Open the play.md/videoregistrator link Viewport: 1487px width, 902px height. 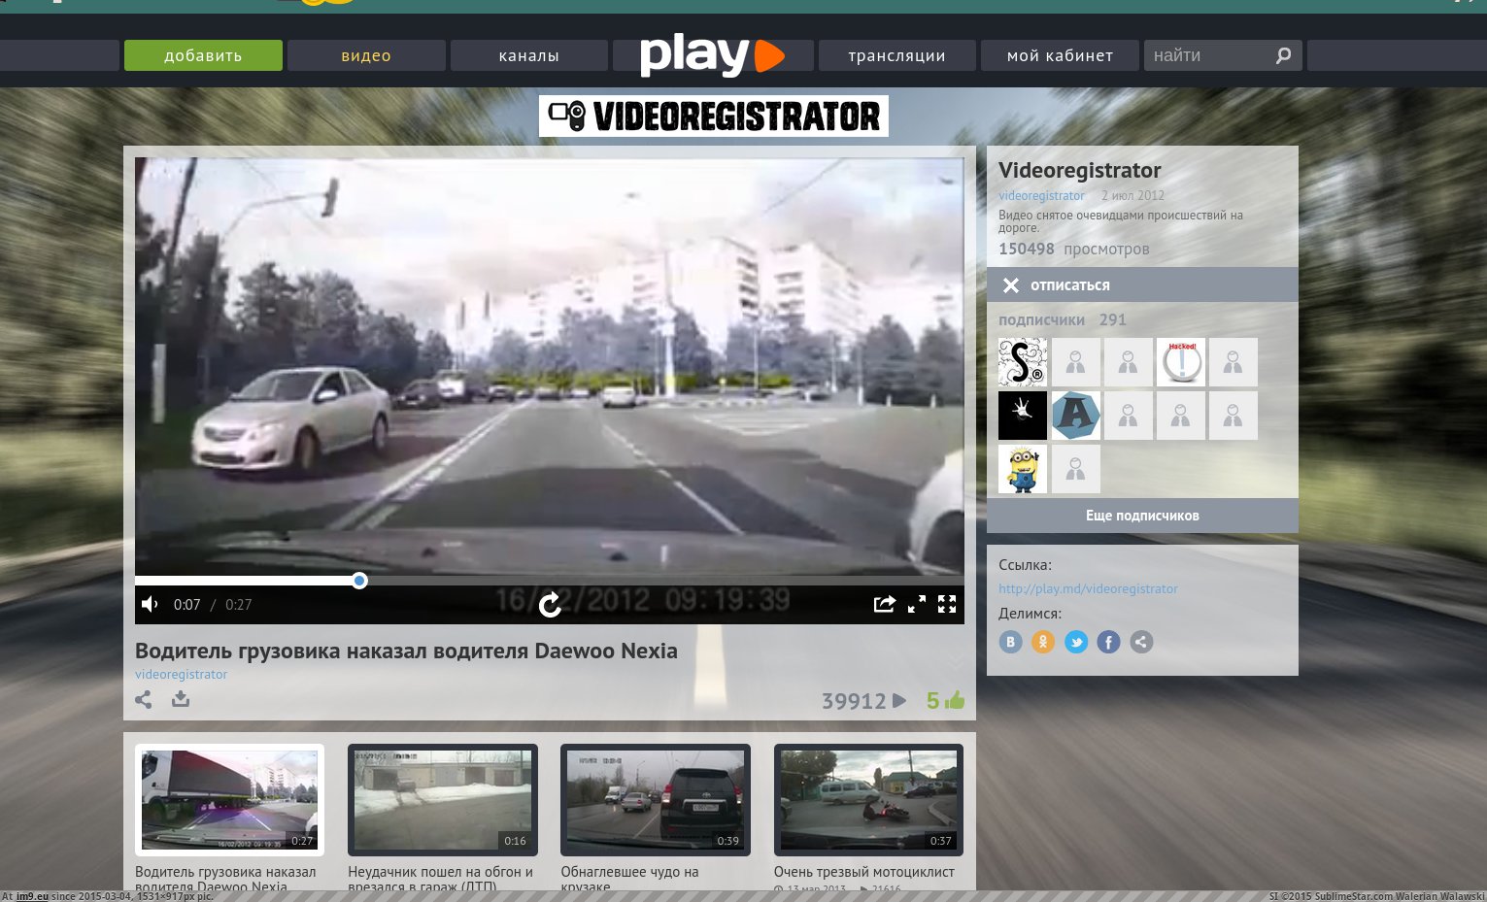[x=1088, y=589]
